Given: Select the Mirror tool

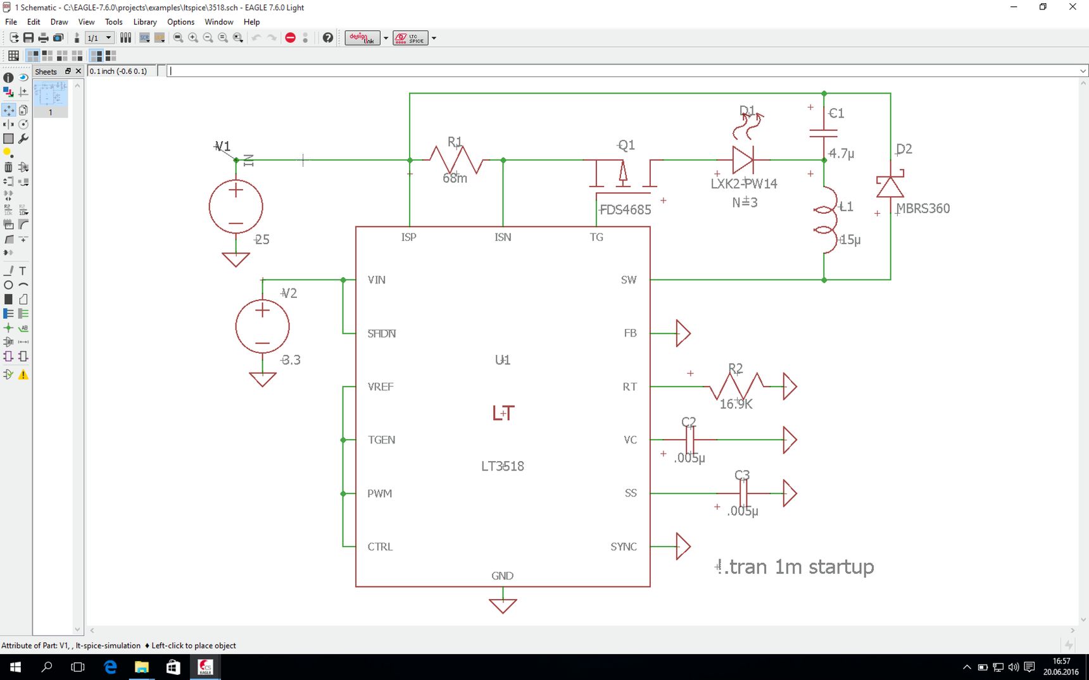Looking at the screenshot, I should coord(8,125).
